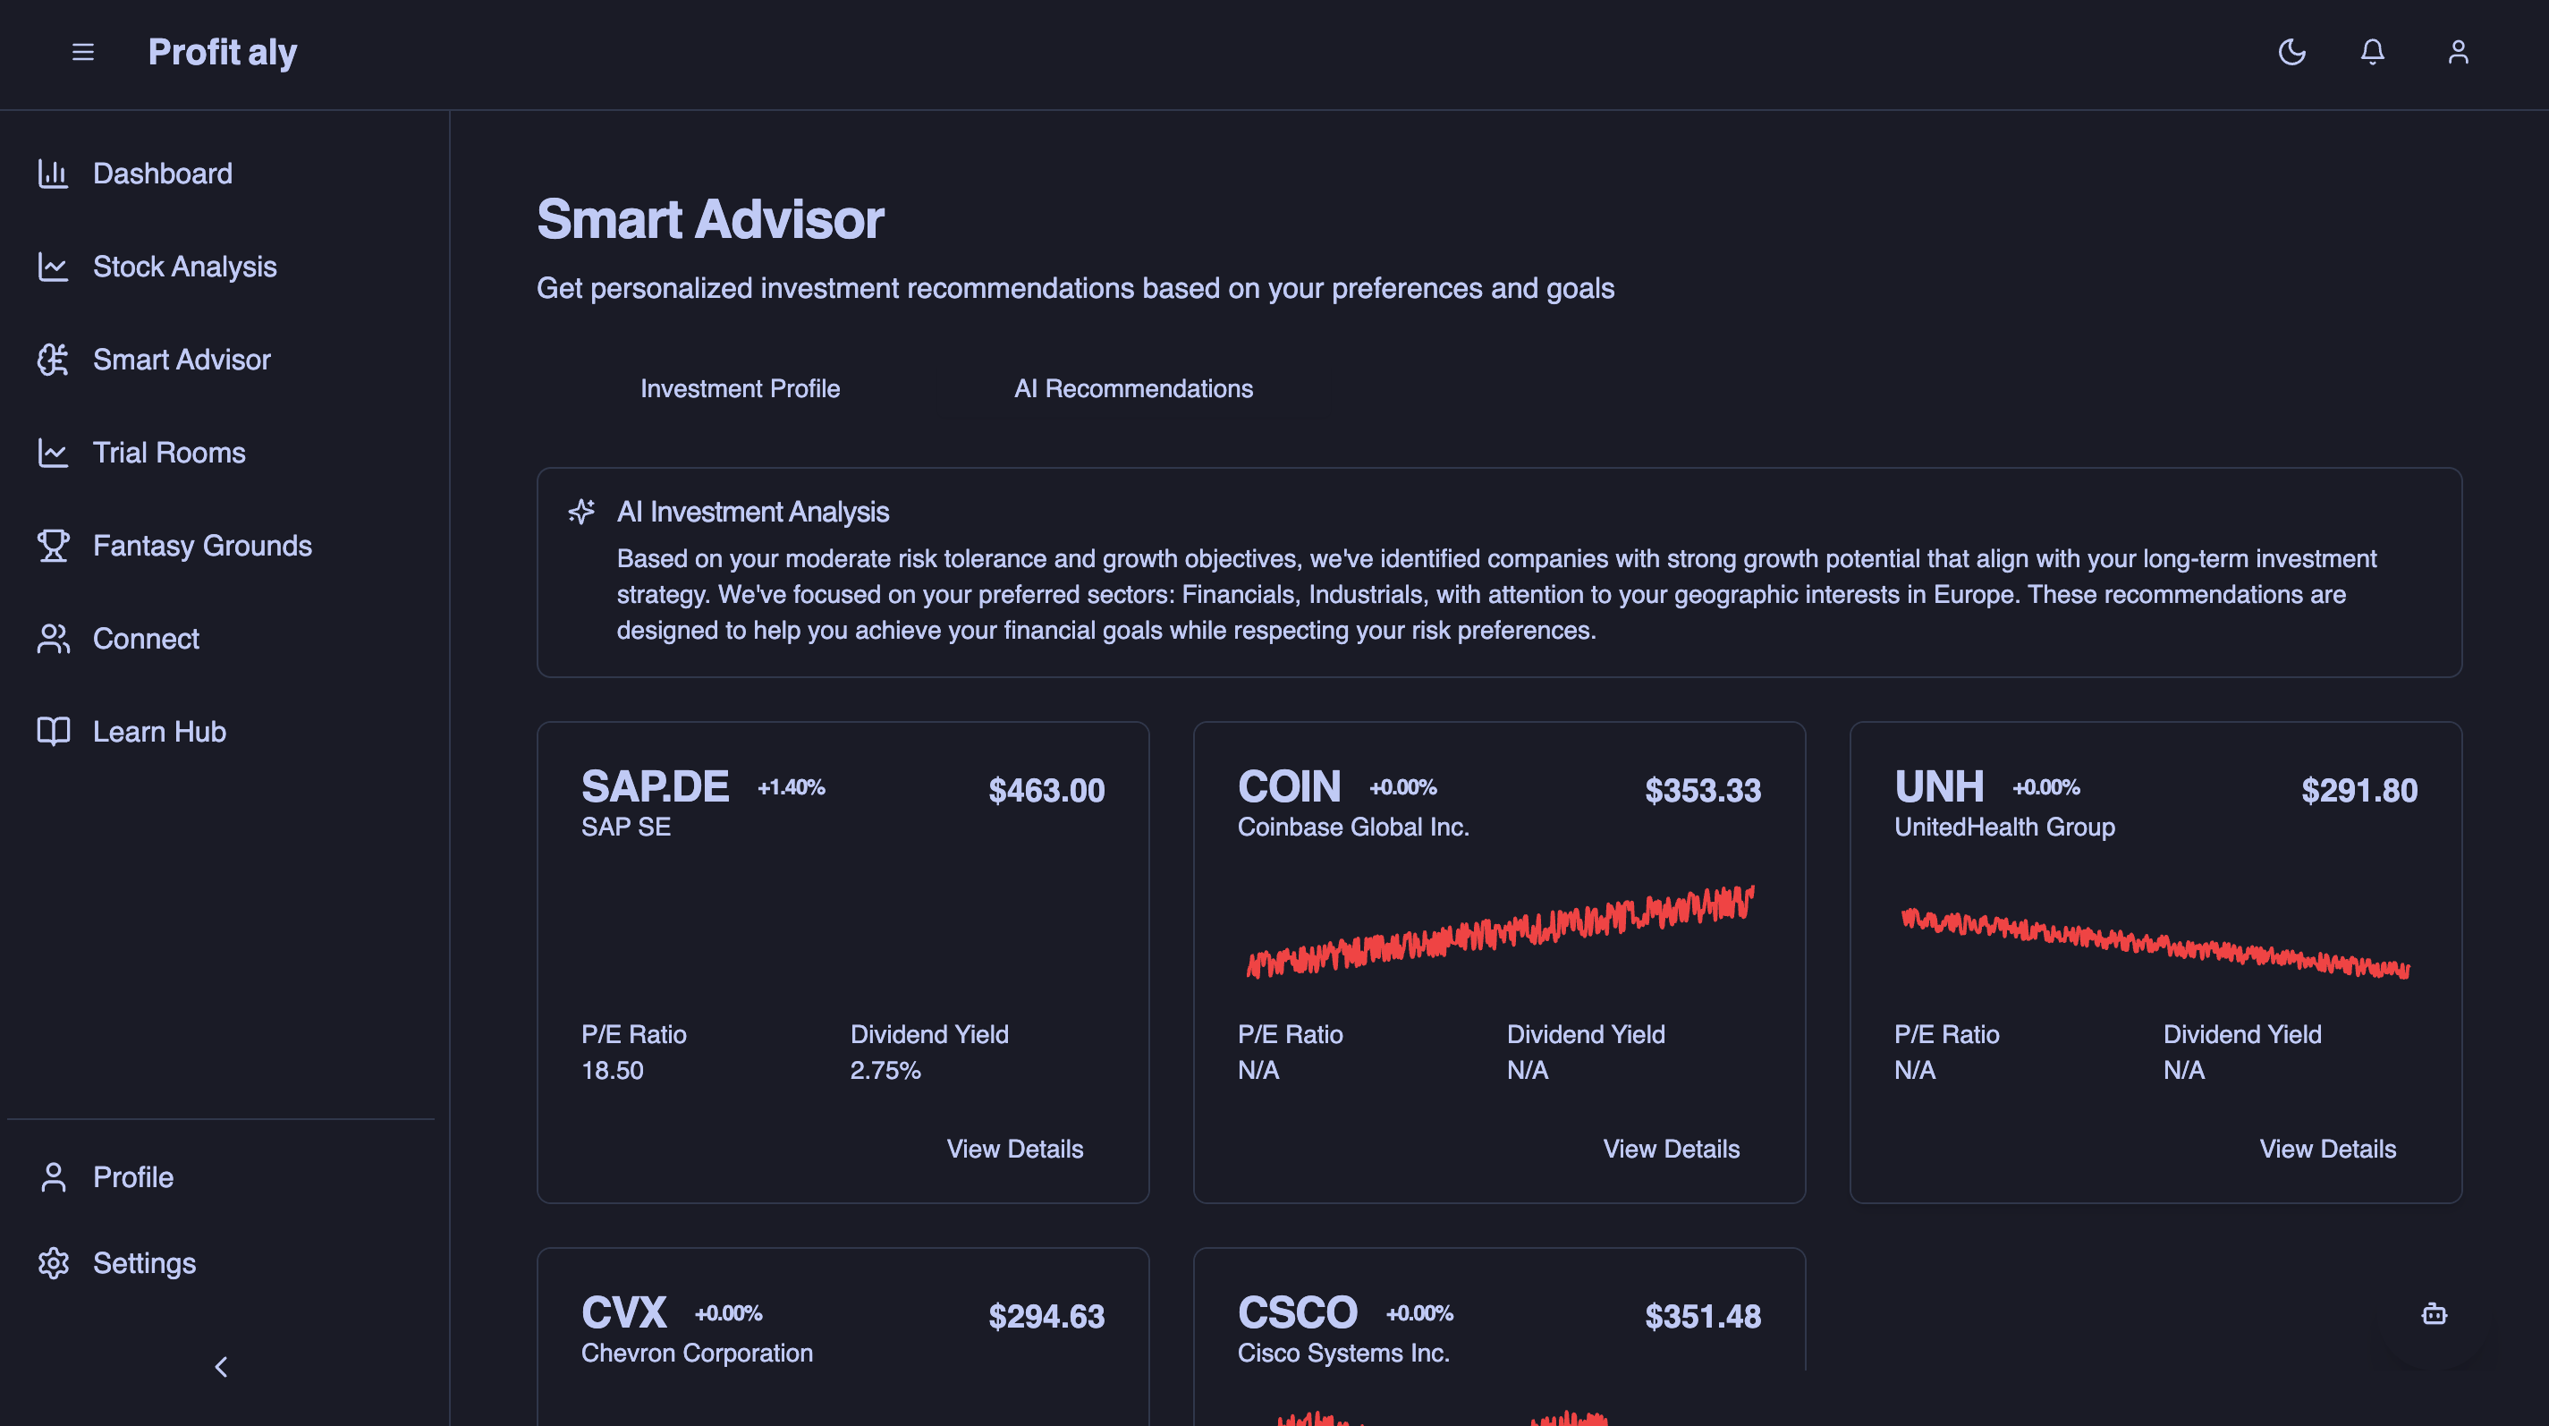This screenshot has height=1426, width=2549.
Task: Click the Learn Hub book icon
Action: 53,733
